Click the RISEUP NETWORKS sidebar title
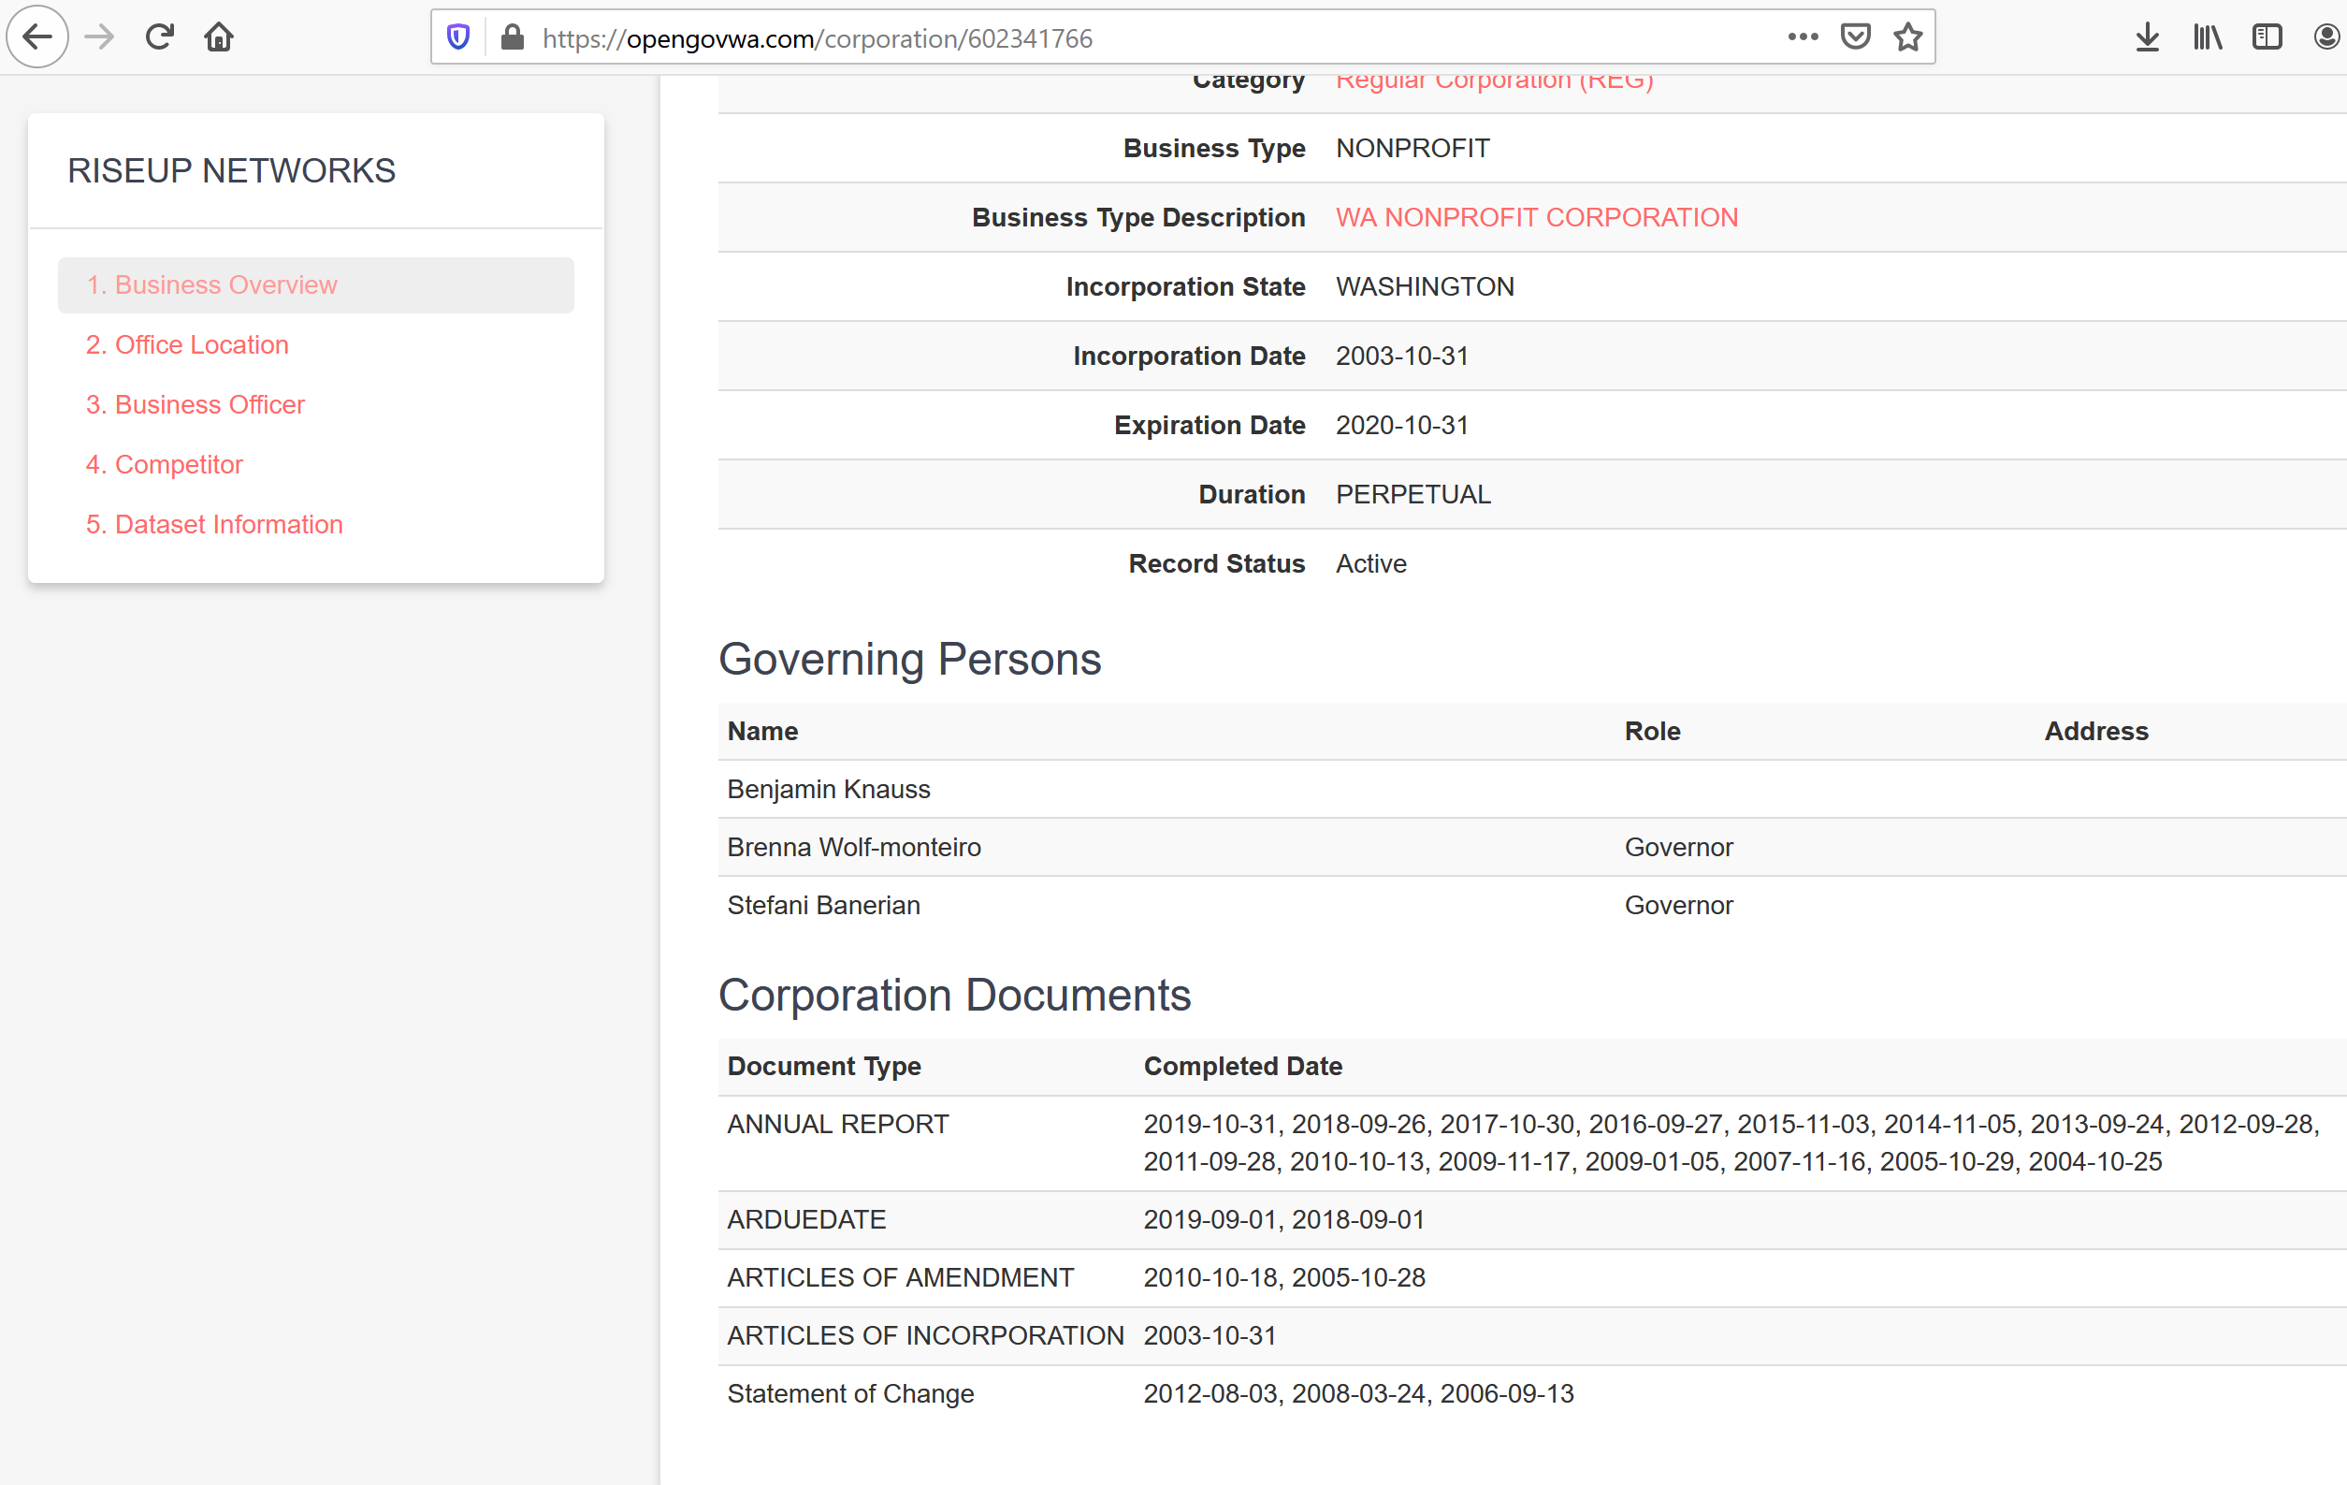This screenshot has width=2347, height=1485. (x=231, y=170)
